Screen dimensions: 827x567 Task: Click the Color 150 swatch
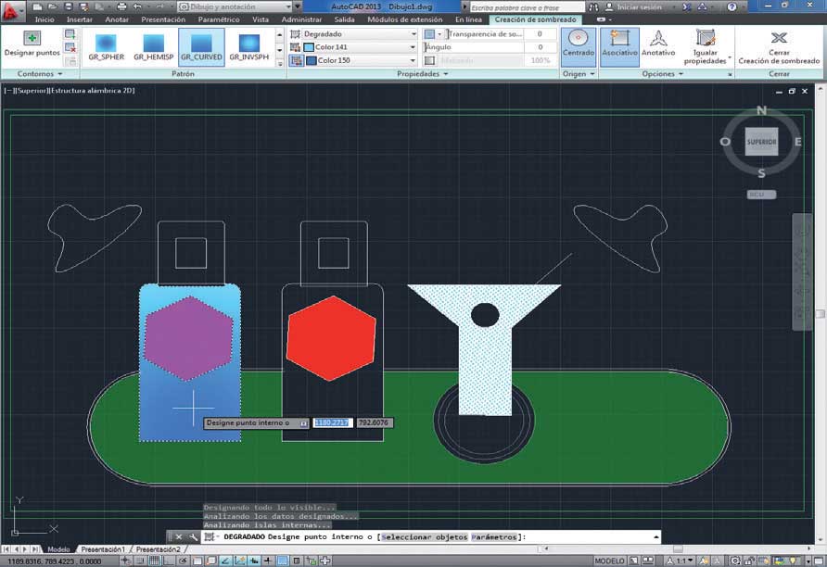[312, 60]
